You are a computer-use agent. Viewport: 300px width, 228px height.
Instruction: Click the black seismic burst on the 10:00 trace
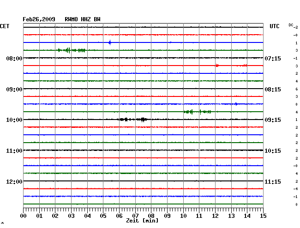132,120
